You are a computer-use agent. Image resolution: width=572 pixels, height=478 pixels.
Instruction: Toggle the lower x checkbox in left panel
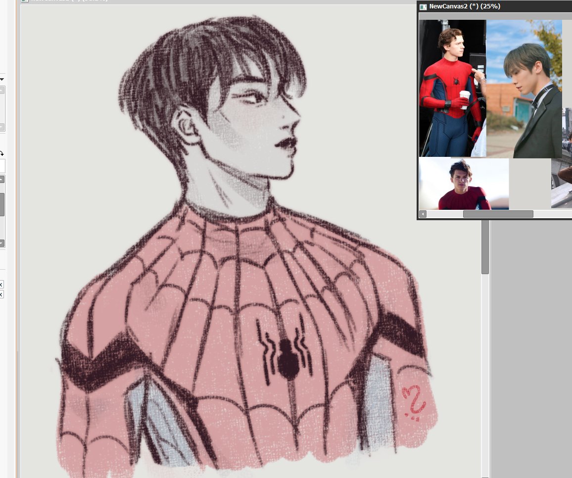(1, 294)
